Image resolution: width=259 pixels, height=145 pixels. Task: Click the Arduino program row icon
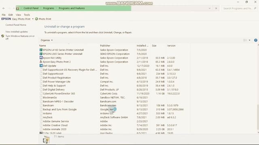41,113
